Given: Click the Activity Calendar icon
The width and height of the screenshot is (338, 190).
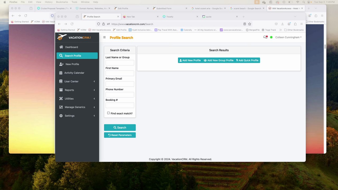Looking at the screenshot, I should coord(61,73).
